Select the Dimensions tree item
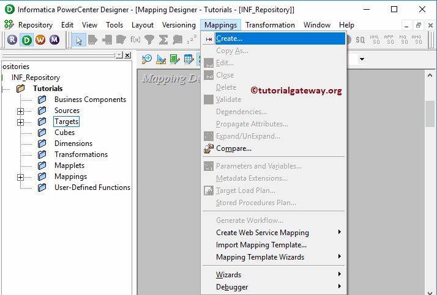 73,144
